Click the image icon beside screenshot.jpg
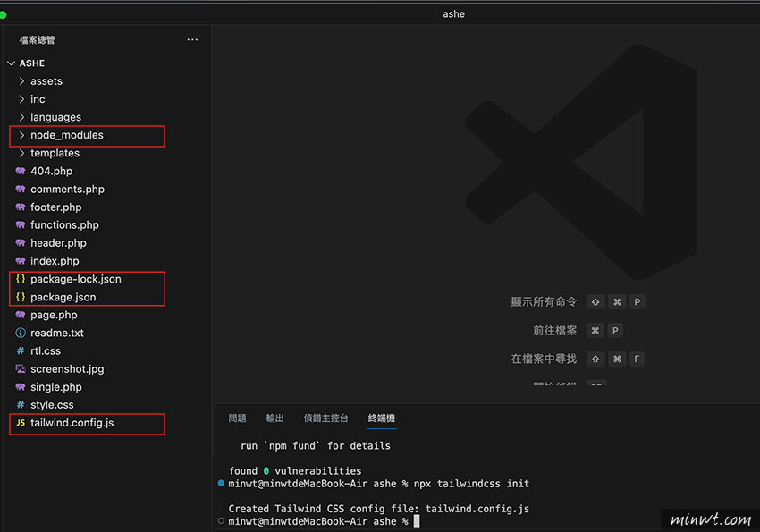Image resolution: width=760 pixels, height=532 pixels. coord(21,368)
